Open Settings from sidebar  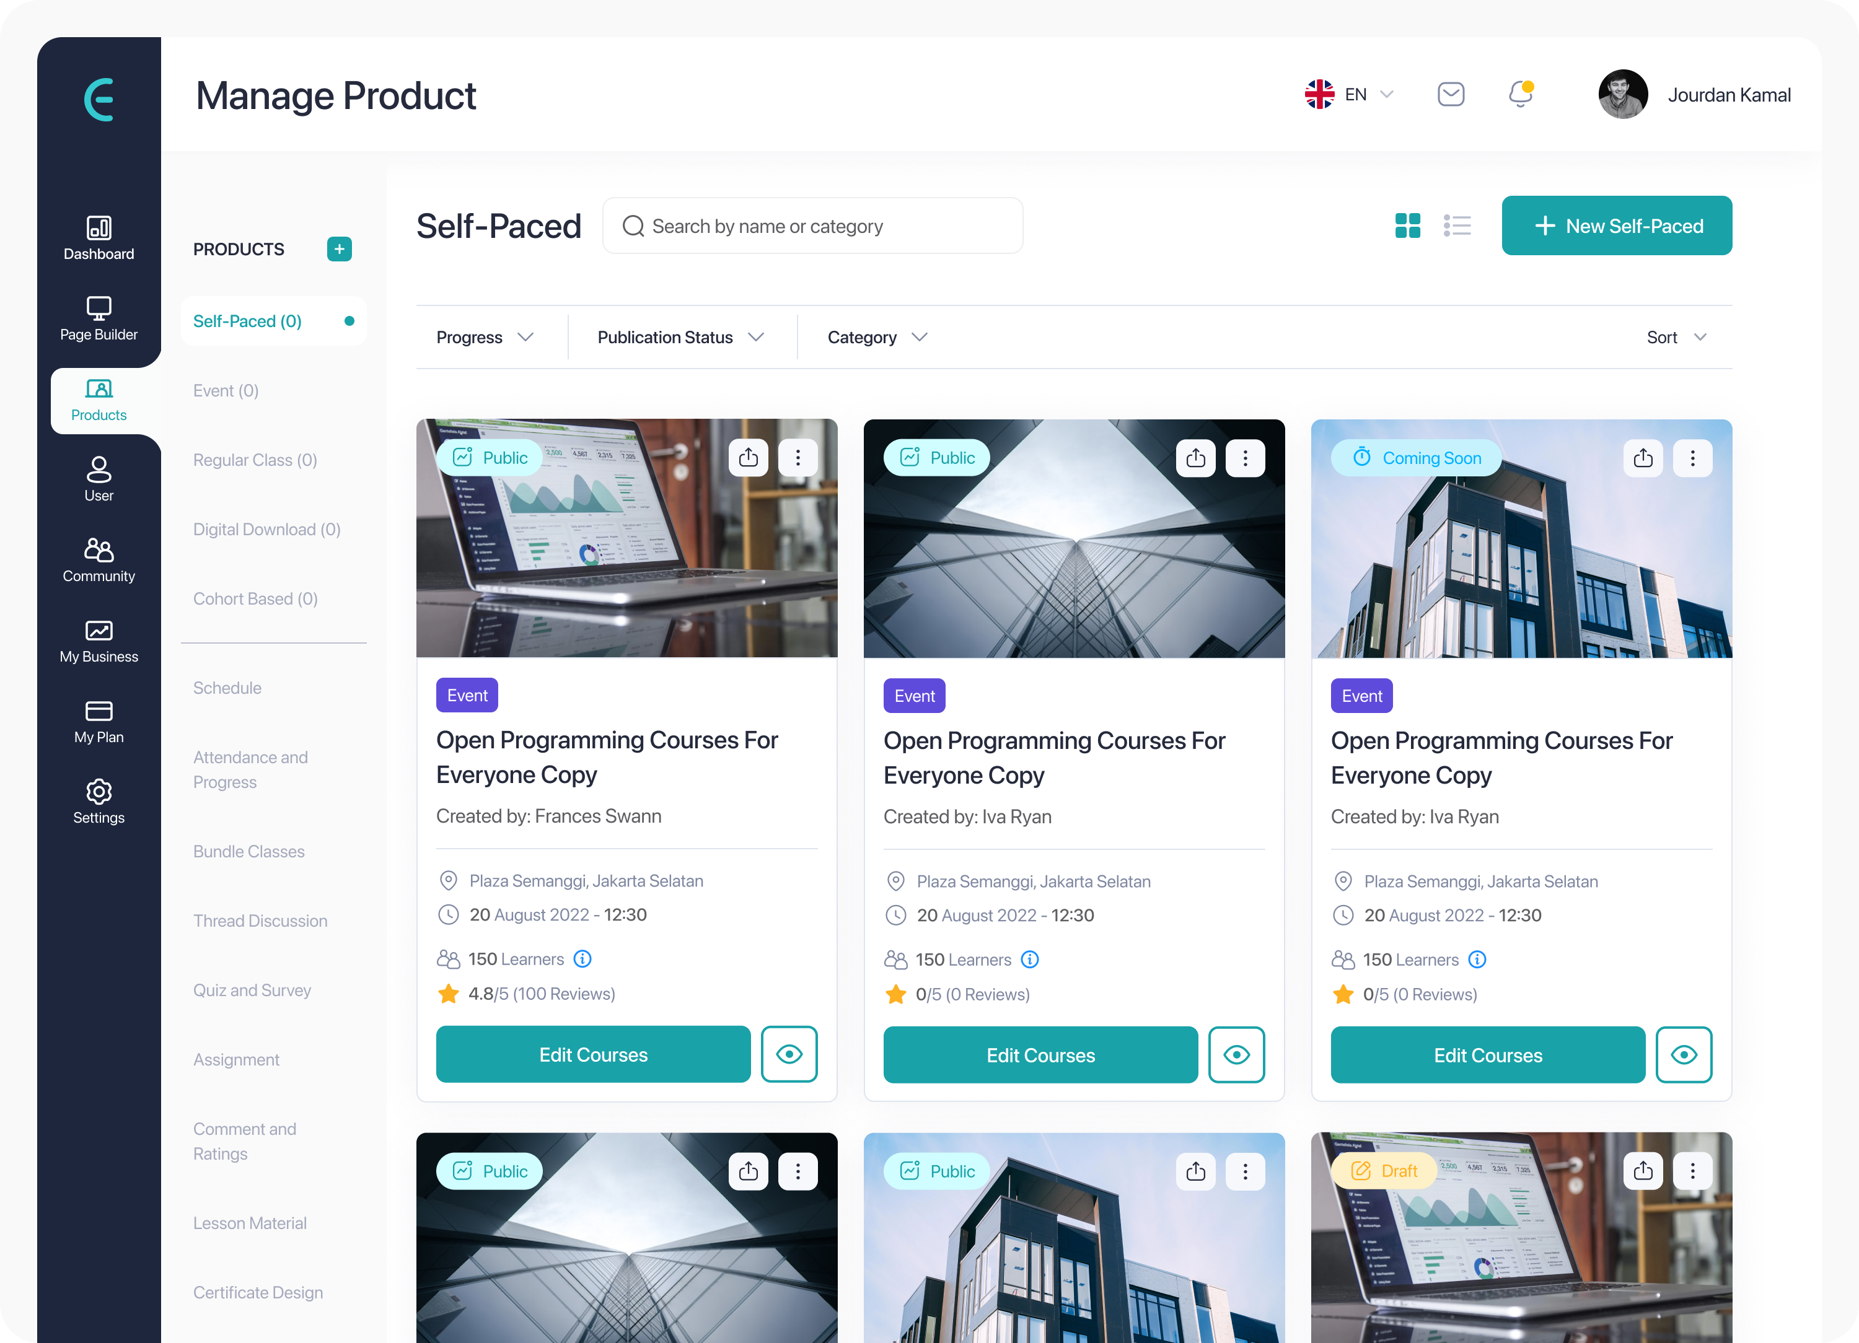pyautogui.click(x=99, y=802)
